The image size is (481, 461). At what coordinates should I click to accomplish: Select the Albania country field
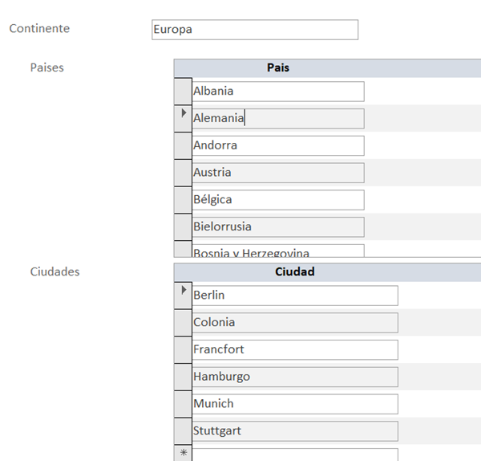(277, 92)
